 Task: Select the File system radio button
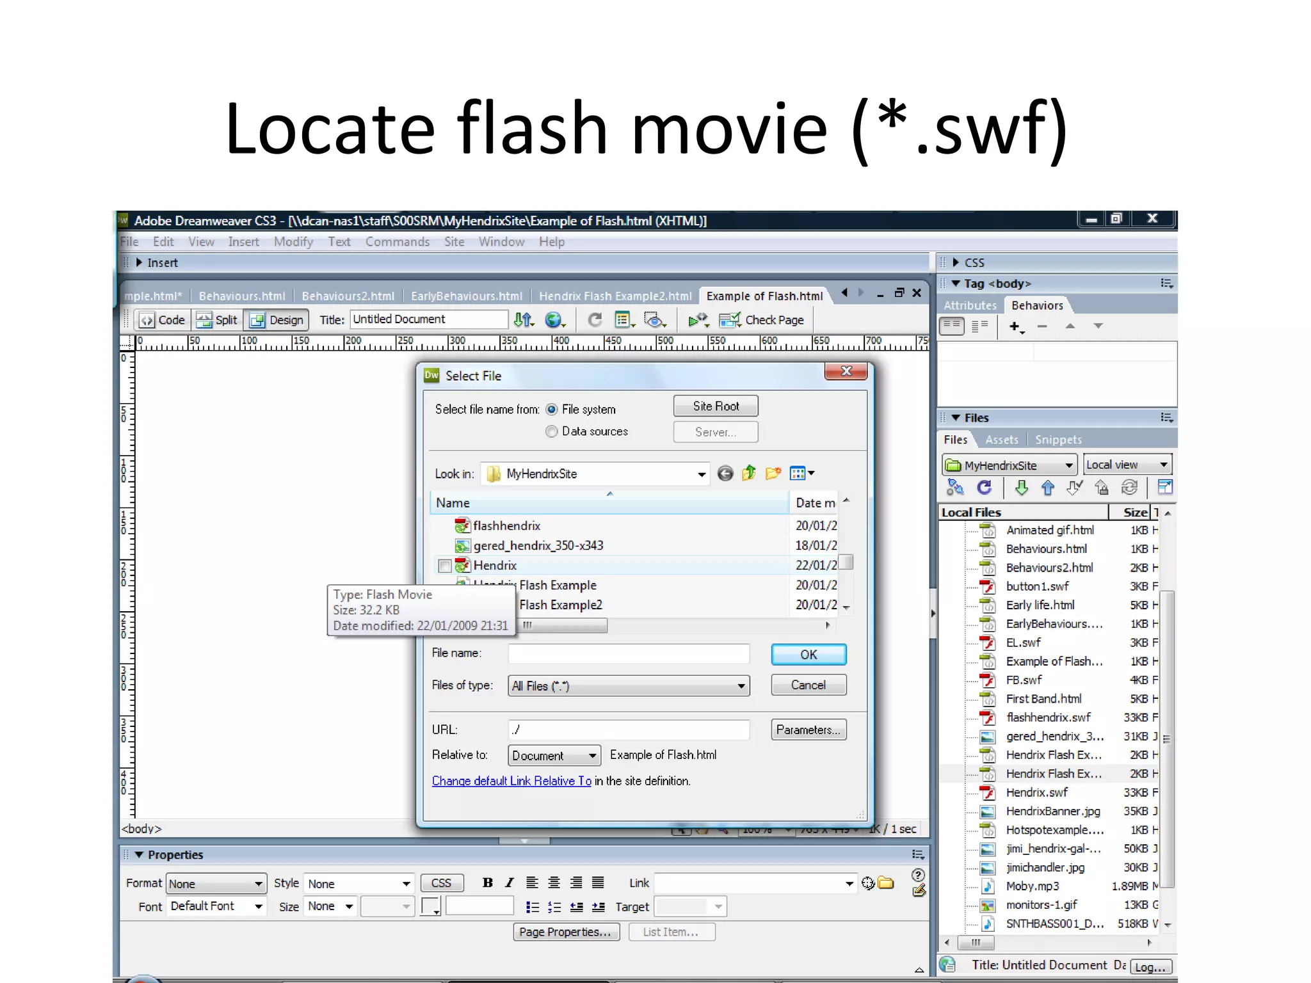(x=551, y=410)
